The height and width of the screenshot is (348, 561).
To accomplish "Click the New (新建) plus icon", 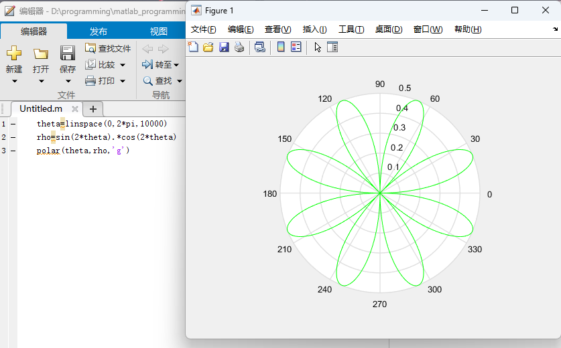I will (x=14, y=53).
